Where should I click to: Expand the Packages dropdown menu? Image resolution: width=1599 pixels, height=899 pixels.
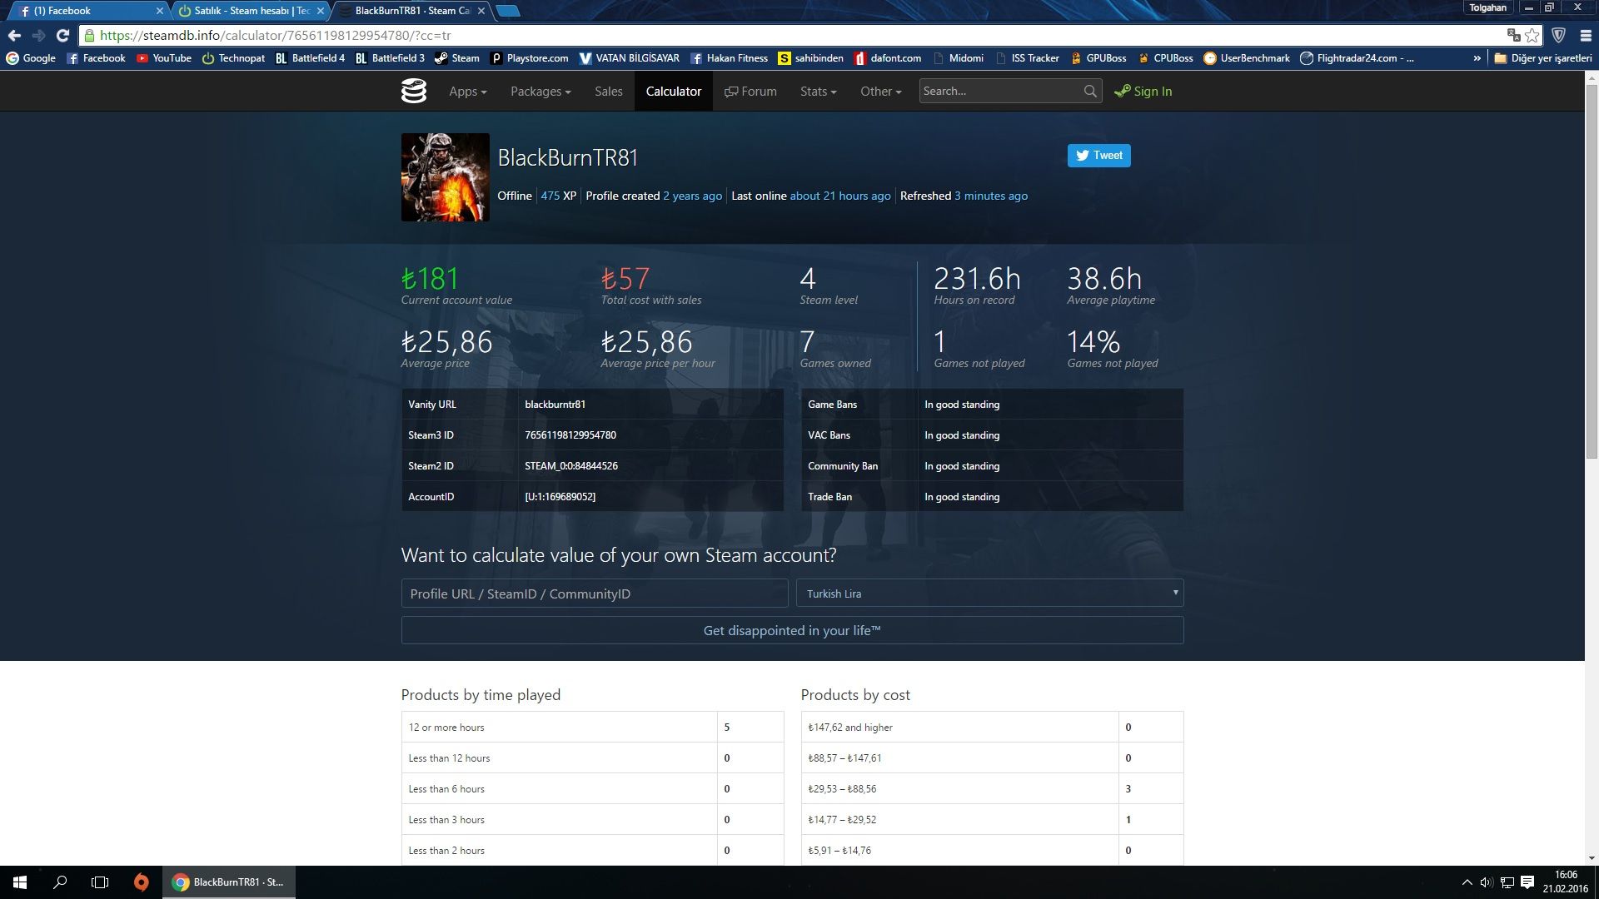pyautogui.click(x=540, y=92)
